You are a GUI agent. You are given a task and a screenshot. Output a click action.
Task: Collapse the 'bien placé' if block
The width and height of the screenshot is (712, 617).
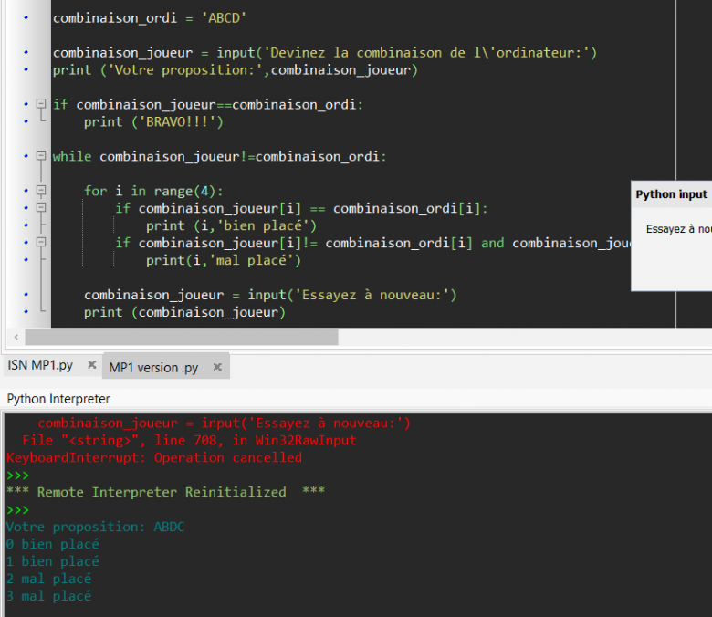click(x=40, y=209)
